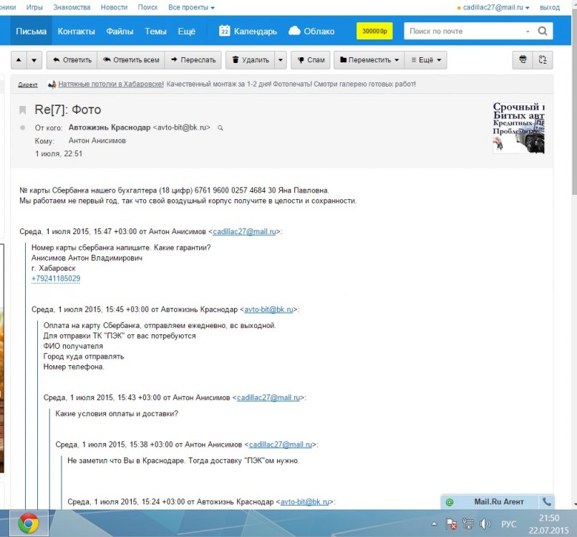Image resolution: width=577 pixels, height=537 pixels.
Task: Click the +79241185029 phone link
Action: point(56,279)
